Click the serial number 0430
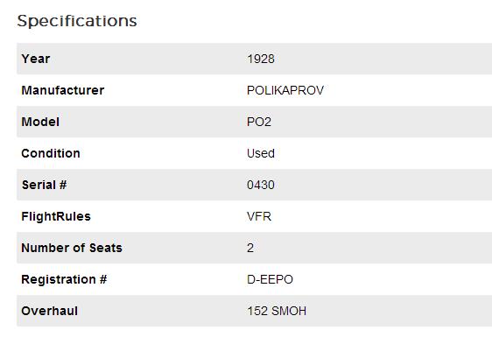The height and width of the screenshot is (337, 492). click(261, 185)
